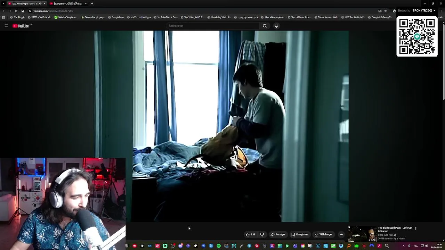The image size is (445, 250).
Task: Open YouTube Trends Dashboard bookmark
Action: 165,17
